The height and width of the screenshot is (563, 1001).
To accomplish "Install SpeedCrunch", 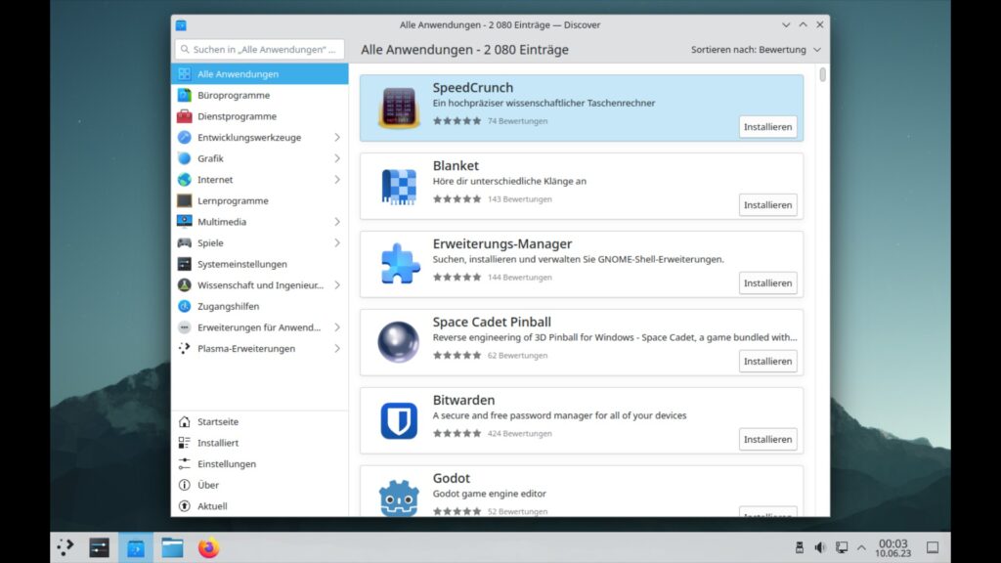I will point(768,127).
